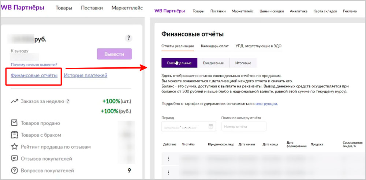
Task: Open Реклама menu
Action: 350,11
